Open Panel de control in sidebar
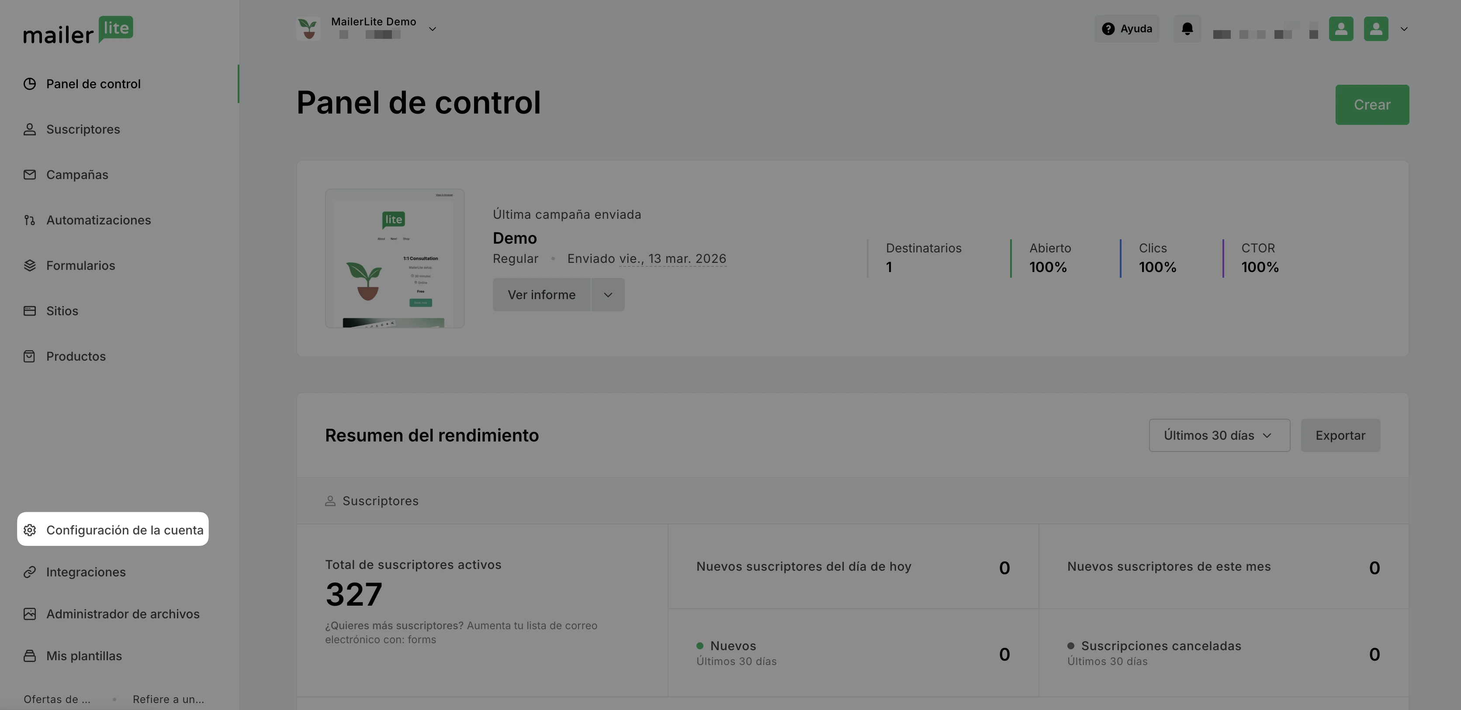The image size is (1461, 710). (93, 84)
